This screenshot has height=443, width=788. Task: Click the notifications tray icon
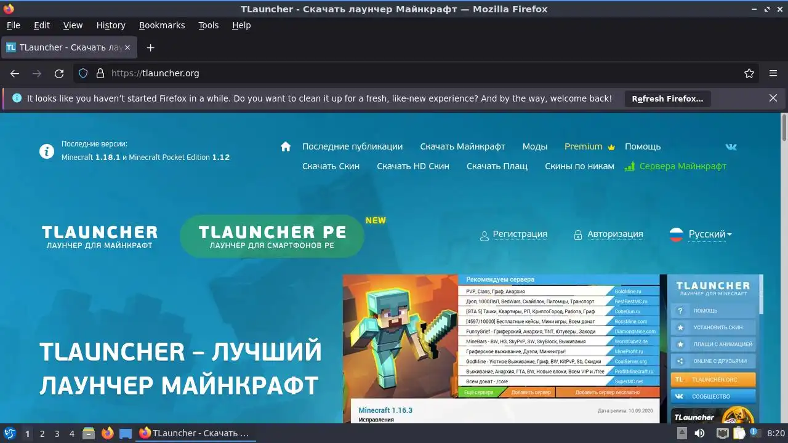point(754,433)
